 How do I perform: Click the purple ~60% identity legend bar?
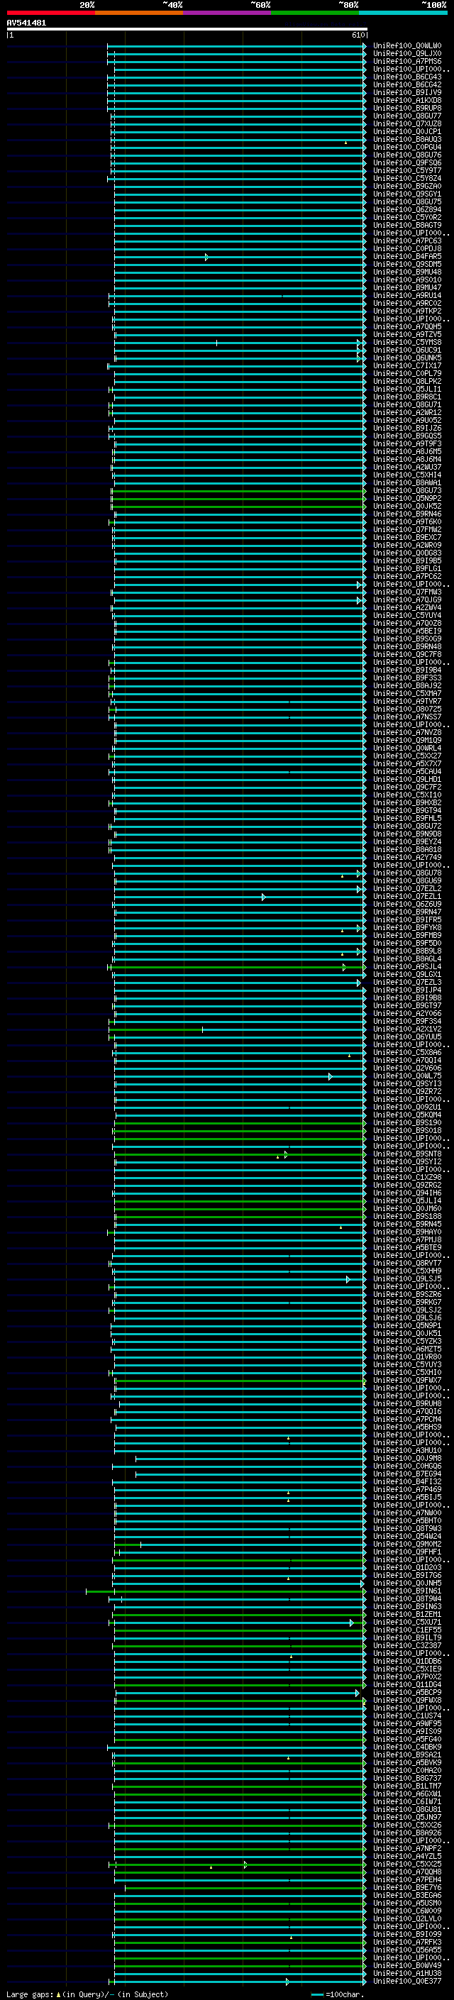(x=228, y=13)
